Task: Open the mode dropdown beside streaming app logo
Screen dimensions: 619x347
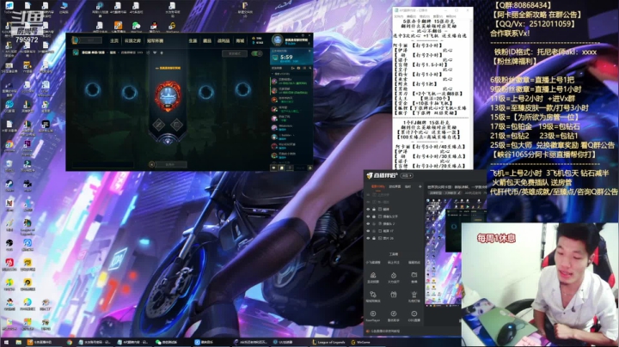Action: coord(407,175)
